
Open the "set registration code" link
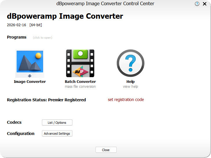pos(126,100)
